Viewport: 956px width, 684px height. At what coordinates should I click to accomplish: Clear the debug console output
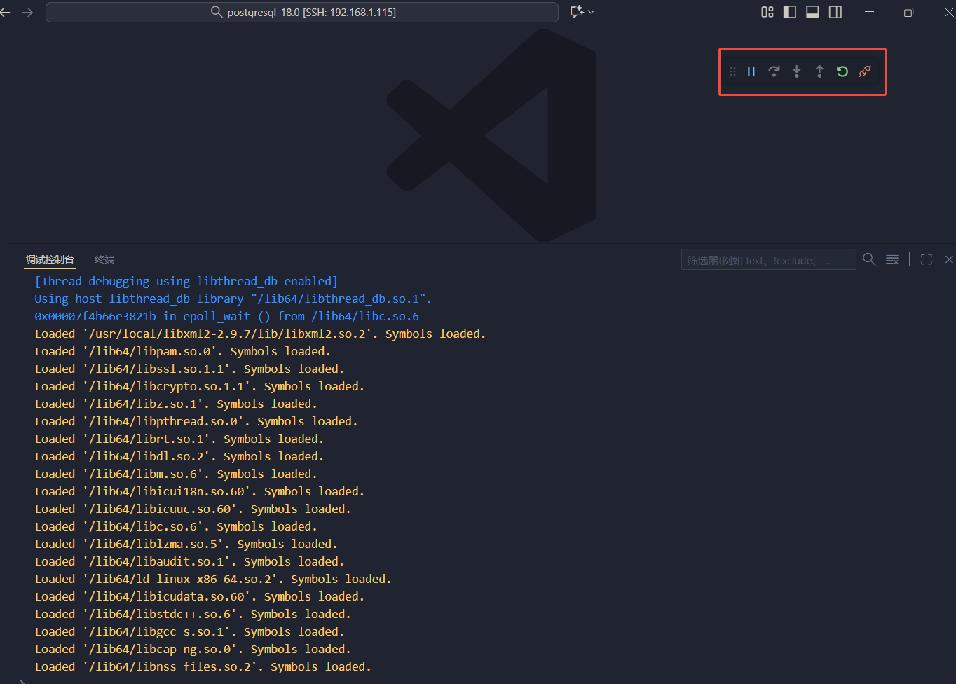tap(892, 259)
